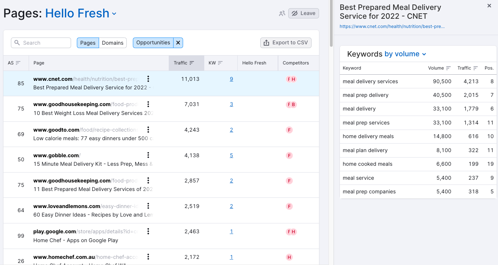This screenshot has height=265, width=498.
Task: Click competitor badges in play.google.com row
Action: 291,232
